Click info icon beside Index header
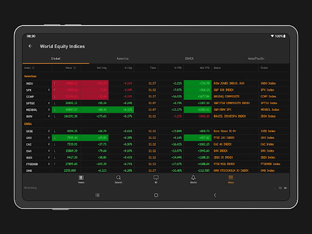This screenshot has height=234, width=312. (x=34, y=68)
